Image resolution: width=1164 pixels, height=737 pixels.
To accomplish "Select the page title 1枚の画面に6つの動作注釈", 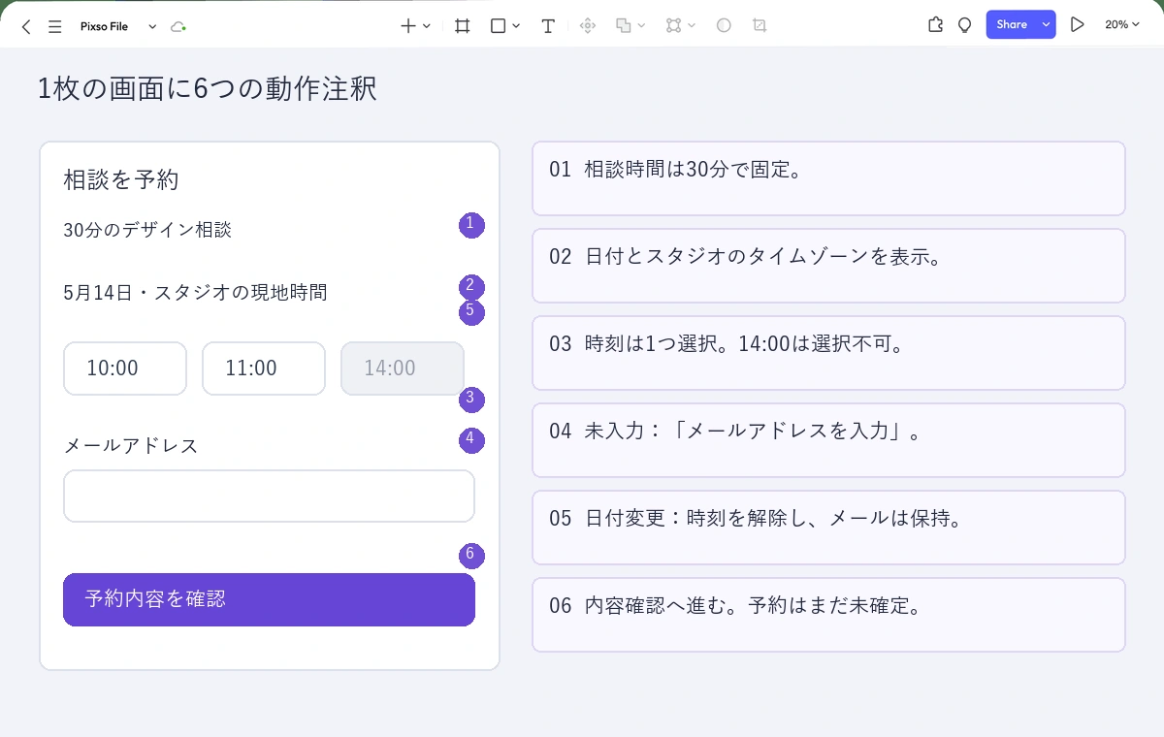I will pyautogui.click(x=207, y=88).
